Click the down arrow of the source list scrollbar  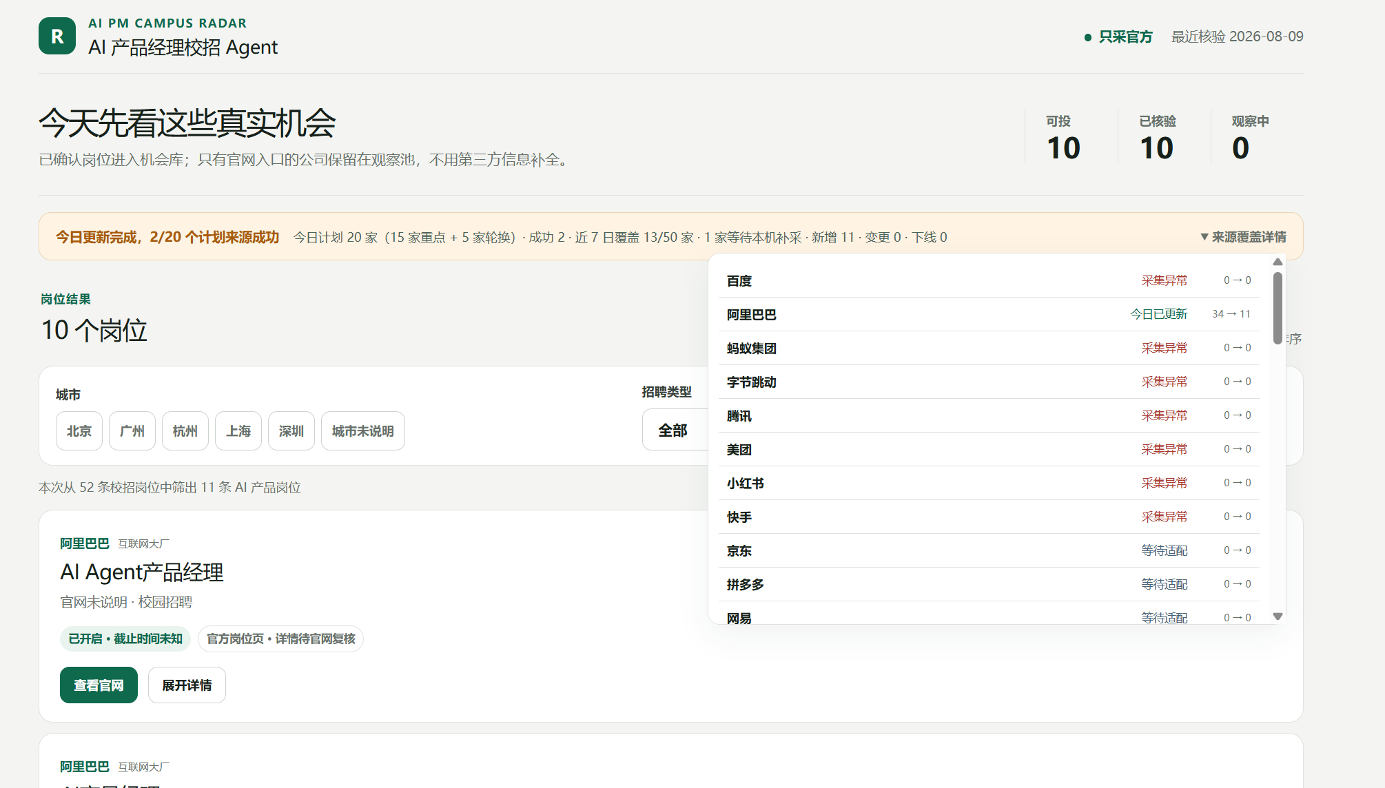[x=1278, y=616]
